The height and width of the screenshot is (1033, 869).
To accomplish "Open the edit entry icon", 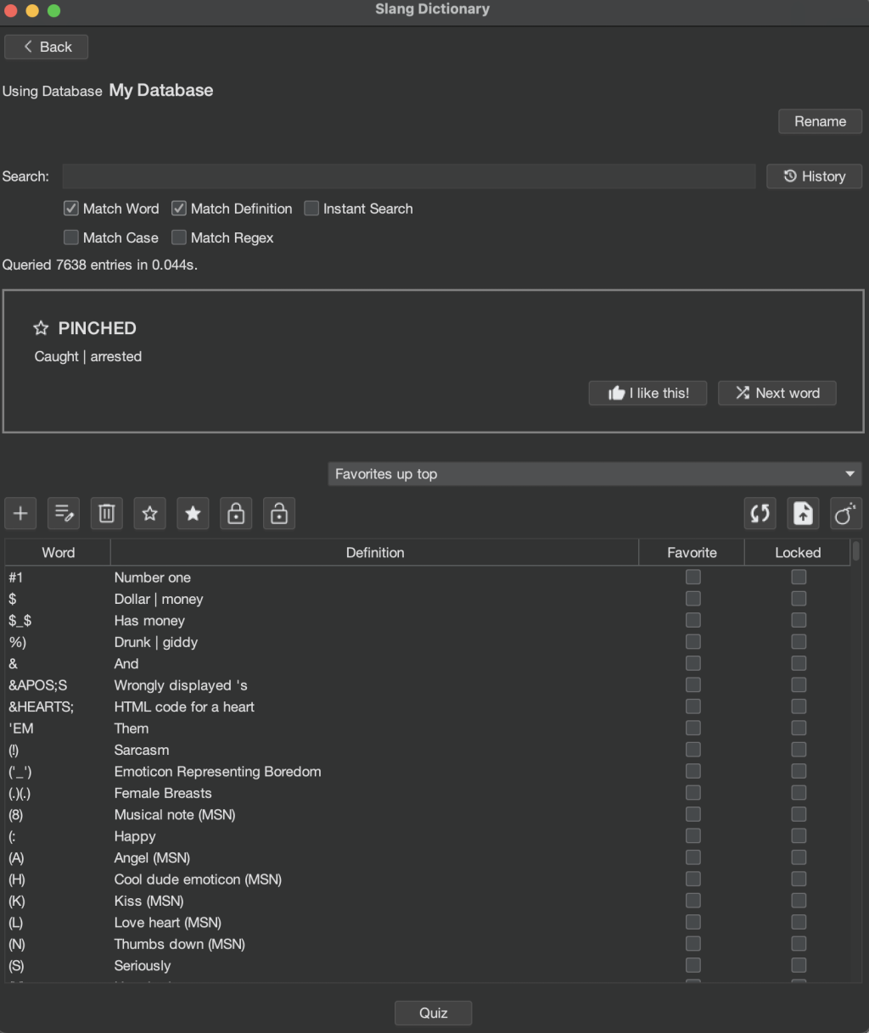I will click(64, 513).
